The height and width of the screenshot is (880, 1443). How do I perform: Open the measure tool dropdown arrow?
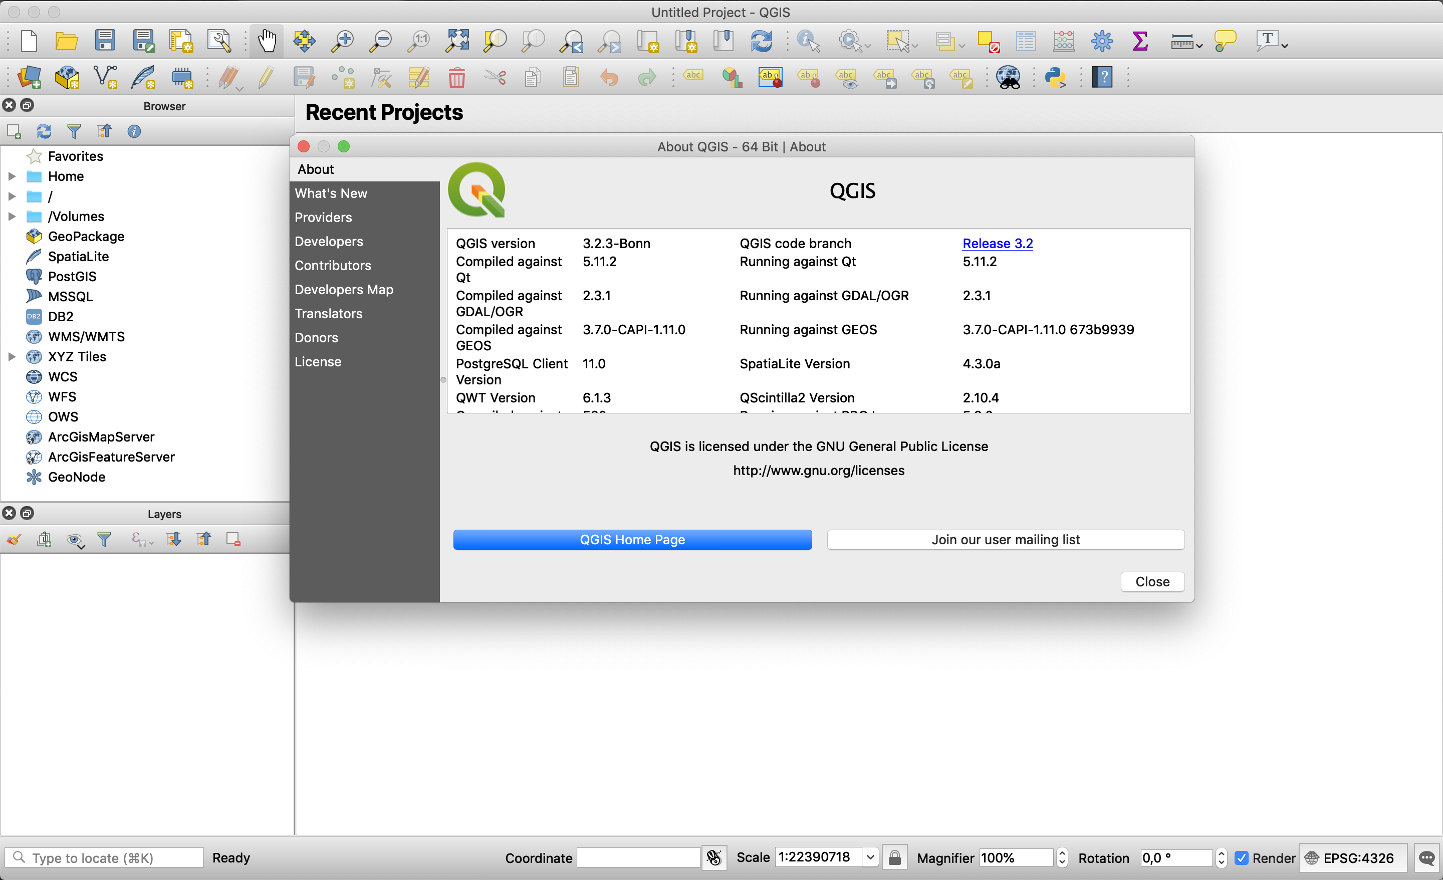pyautogui.click(x=1199, y=46)
